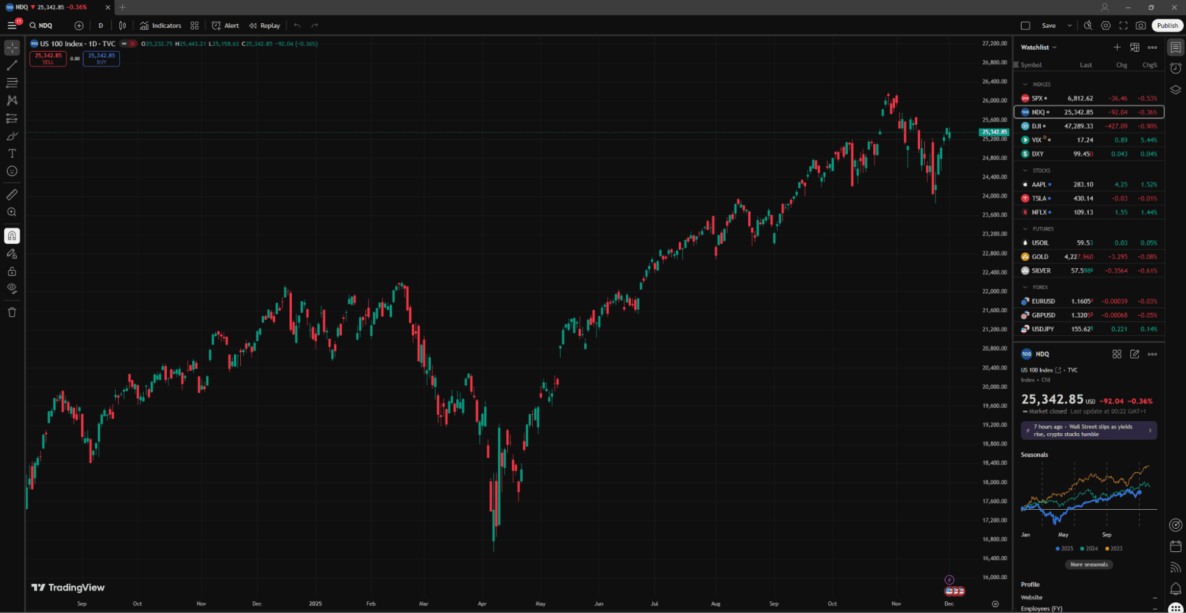Click the Publish button
The height and width of the screenshot is (613, 1186).
1167,26
